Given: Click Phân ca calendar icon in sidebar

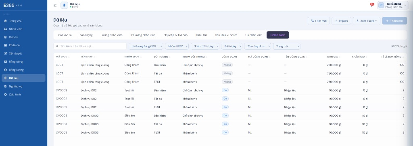Looking at the screenshot, I should click(6, 45).
